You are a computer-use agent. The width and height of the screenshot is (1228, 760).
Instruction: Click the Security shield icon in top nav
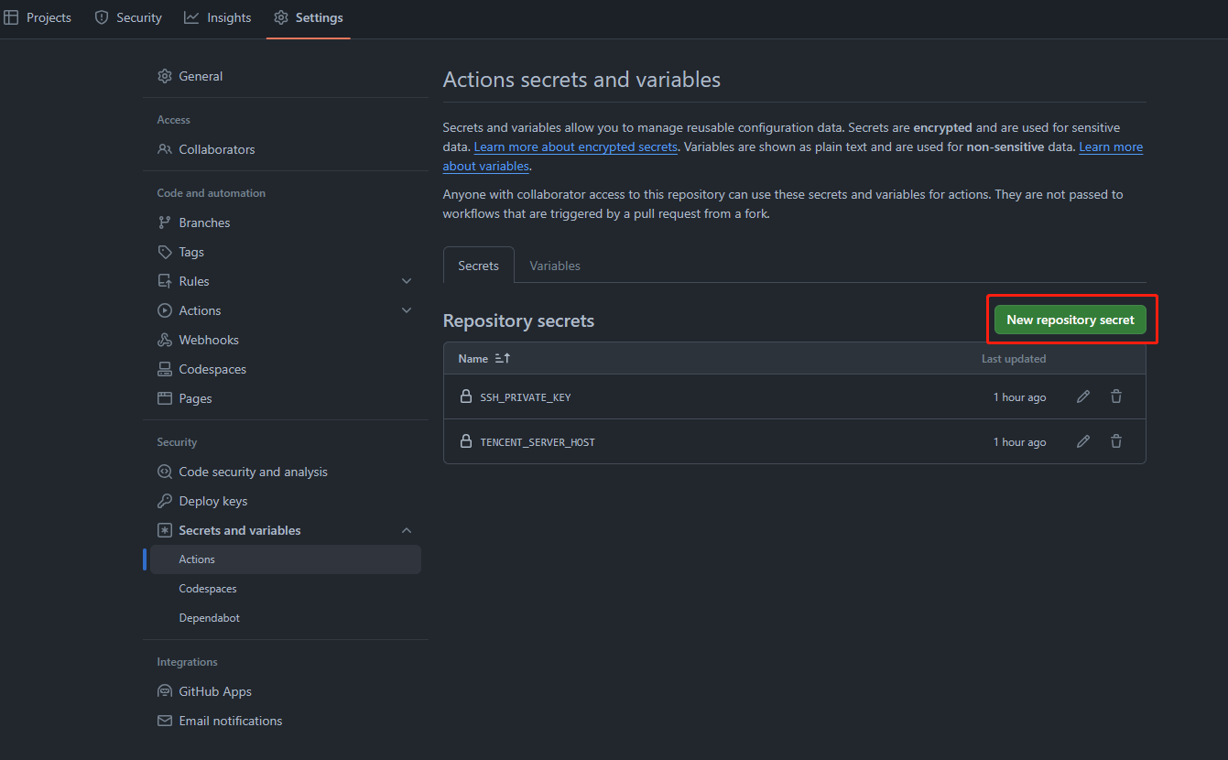point(102,17)
